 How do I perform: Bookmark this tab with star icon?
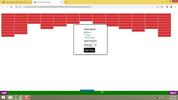[162, 7]
